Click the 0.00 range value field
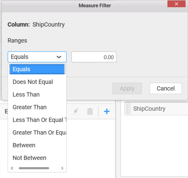The height and width of the screenshot is (178, 188). point(94,57)
